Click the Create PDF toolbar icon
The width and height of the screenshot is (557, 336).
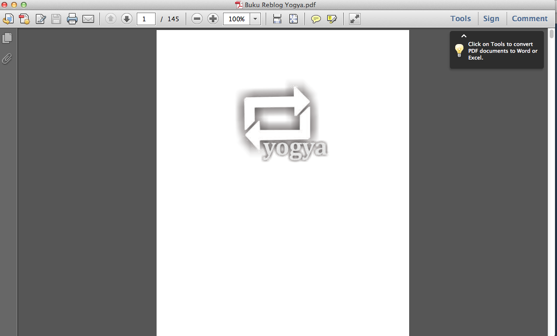[24, 19]
